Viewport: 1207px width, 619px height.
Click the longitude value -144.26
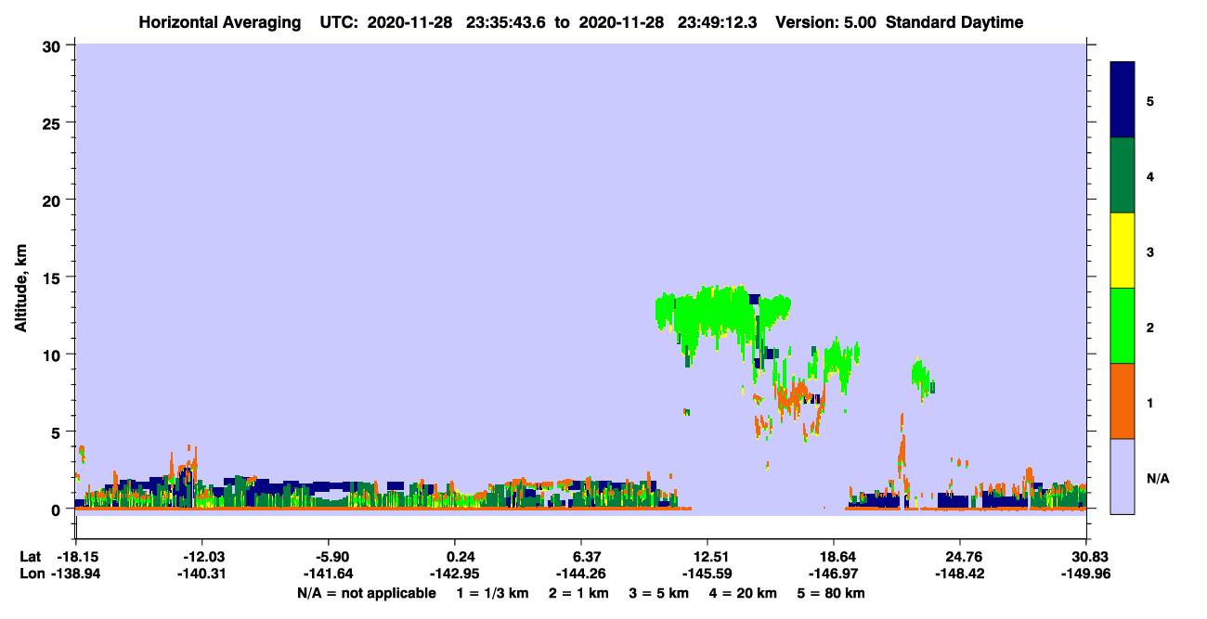click(x=581, y=574)
